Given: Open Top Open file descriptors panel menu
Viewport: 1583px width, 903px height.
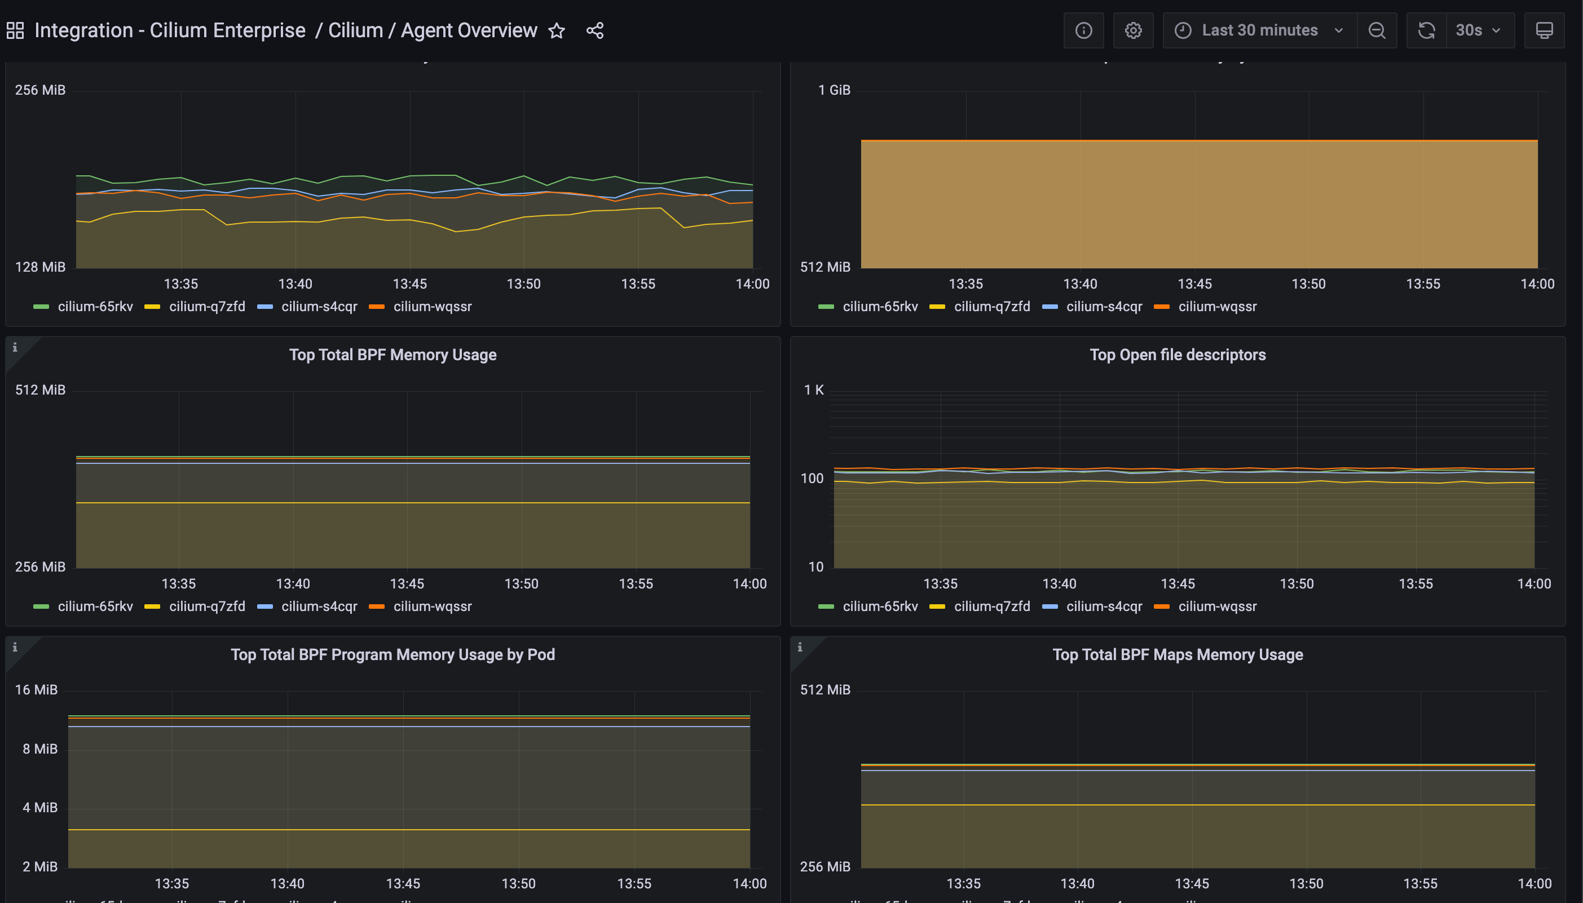Looking at the screenshot, I should (1177, 355).
